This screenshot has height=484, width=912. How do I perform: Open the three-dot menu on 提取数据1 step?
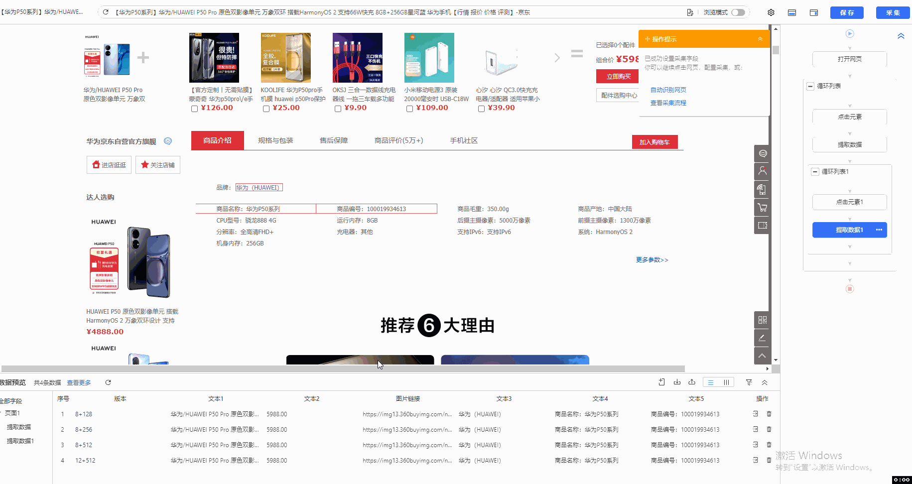[x=879, y=230]
